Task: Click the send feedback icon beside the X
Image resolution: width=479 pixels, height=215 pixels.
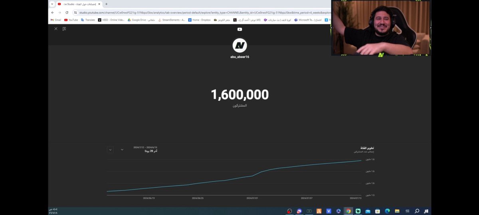Action: (64, 29)
